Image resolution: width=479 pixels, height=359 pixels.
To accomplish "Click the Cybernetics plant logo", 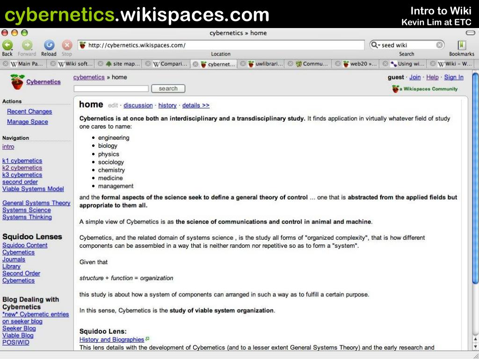I will [17, 82].
